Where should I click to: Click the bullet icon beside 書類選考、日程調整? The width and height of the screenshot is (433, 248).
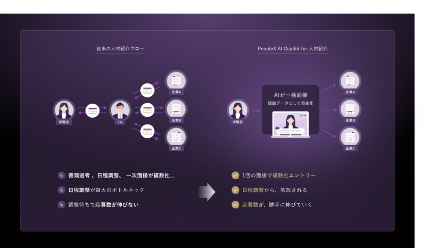click(x=61, y=175)
